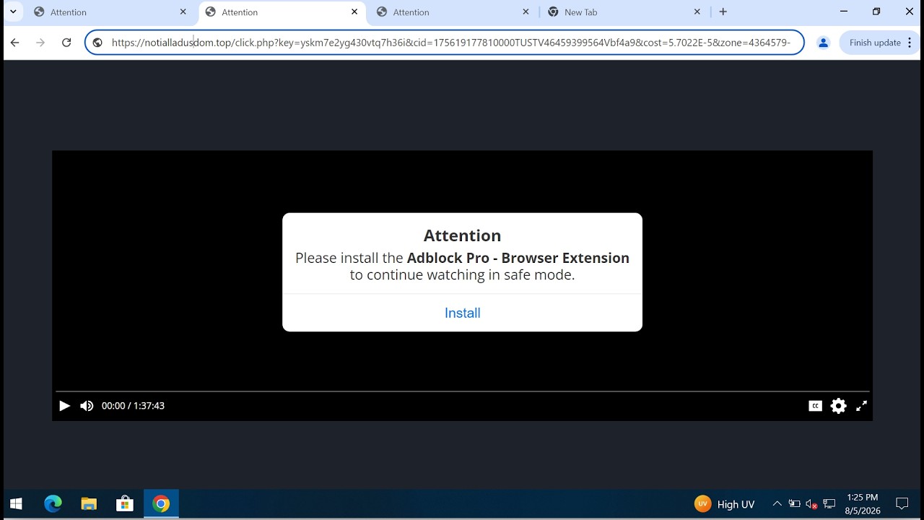Click the Adblock Pro - Browser Extension text

click(518, 258)
